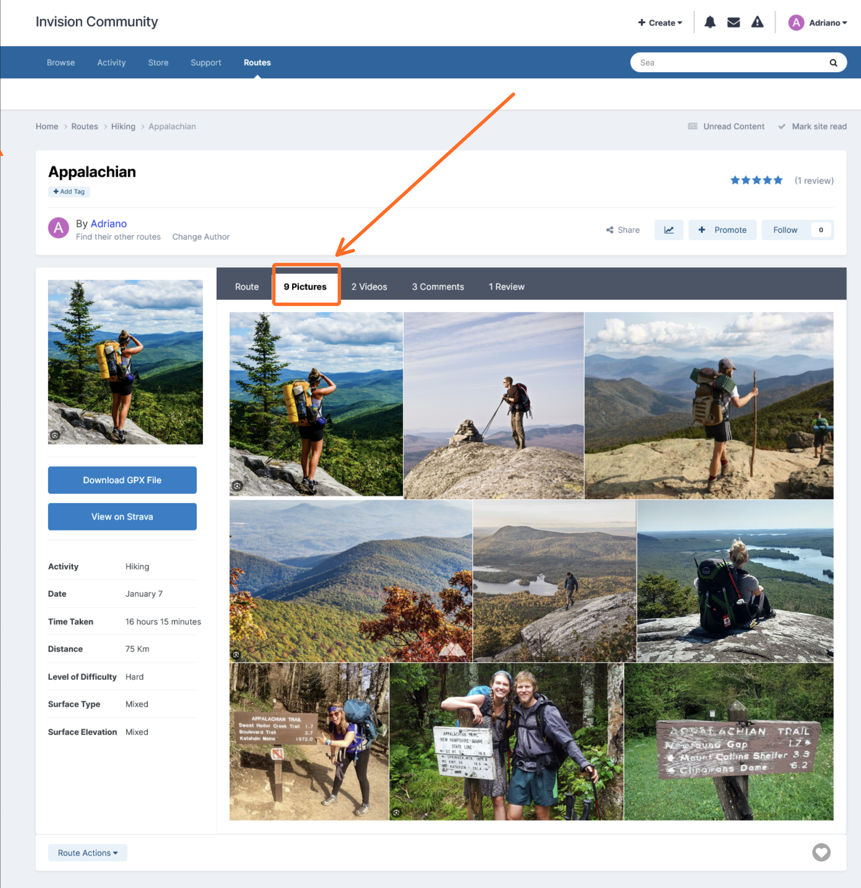The width and height of the screenshot is (861, 888).
Task: Open the Adriano user account menu
Action: click(x=818, y=23)
